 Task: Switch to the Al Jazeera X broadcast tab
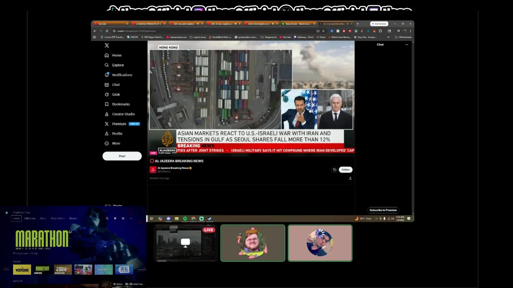click(336, 24)
